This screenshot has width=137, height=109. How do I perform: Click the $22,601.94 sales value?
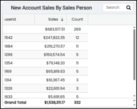click(x=56, y=88)
